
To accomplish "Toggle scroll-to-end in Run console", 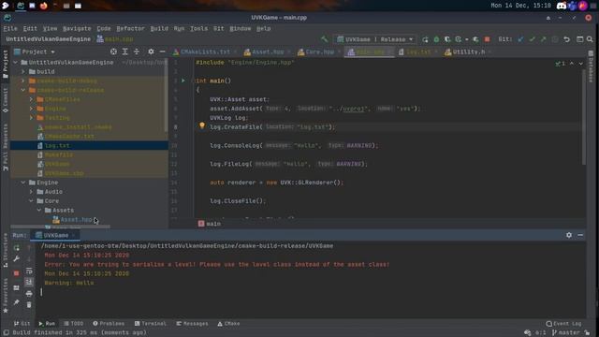I will [x=29, y=282].
